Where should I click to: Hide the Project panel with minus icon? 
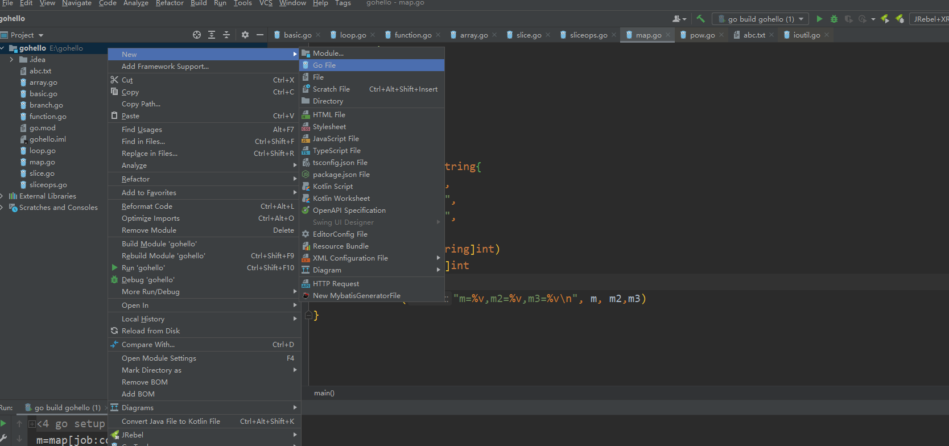260,35
